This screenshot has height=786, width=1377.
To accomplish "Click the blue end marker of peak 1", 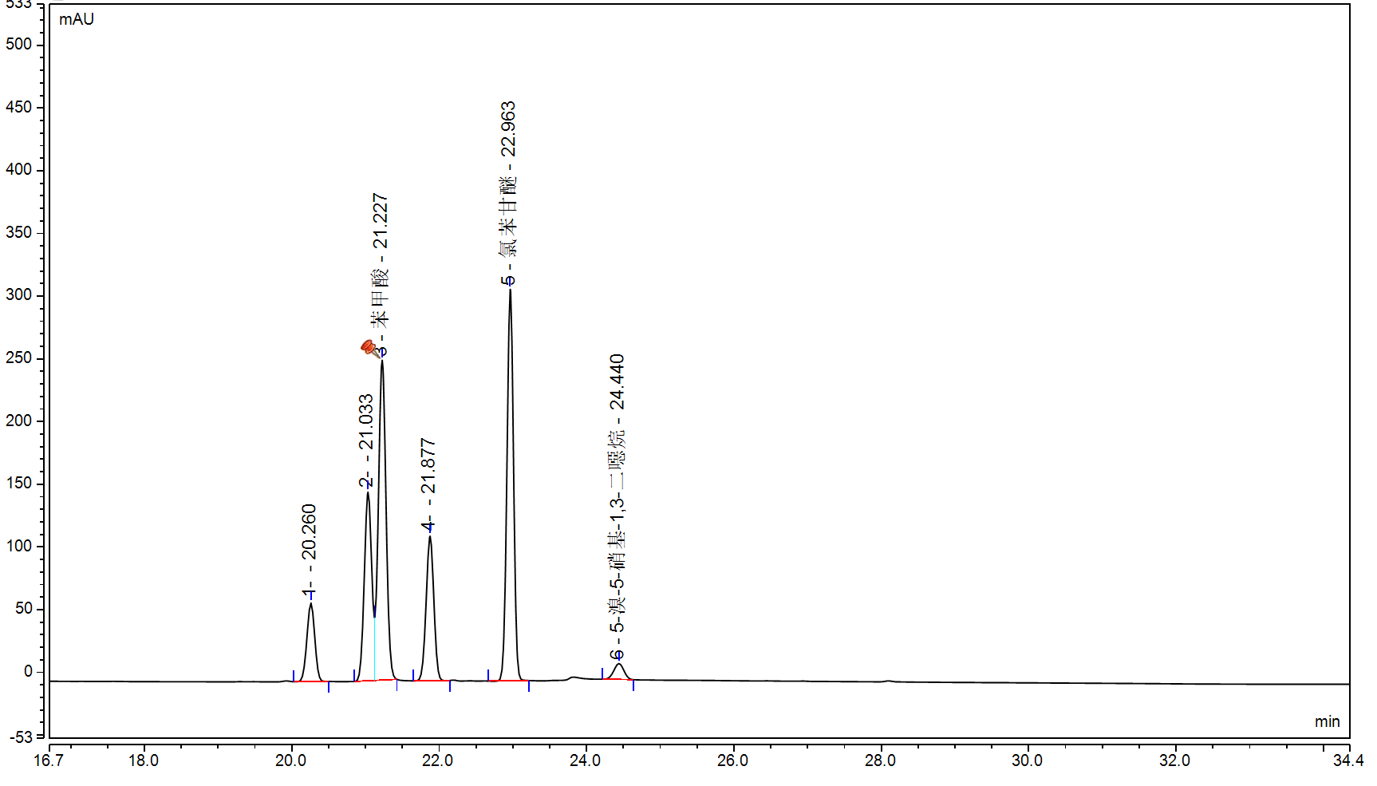I will 329,687.
